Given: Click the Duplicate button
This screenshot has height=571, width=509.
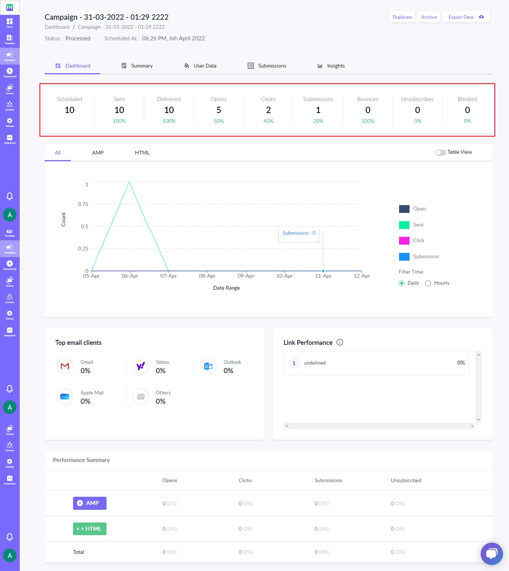Looking at the screenshot, I should pyautogui.click(x=402, y=17).
